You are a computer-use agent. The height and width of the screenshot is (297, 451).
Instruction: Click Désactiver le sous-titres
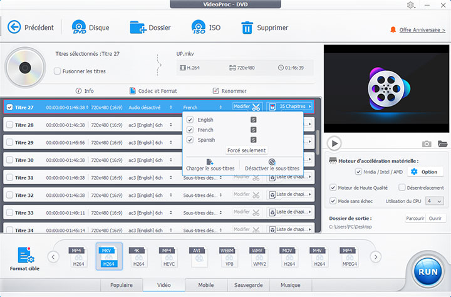click(272, 165)
